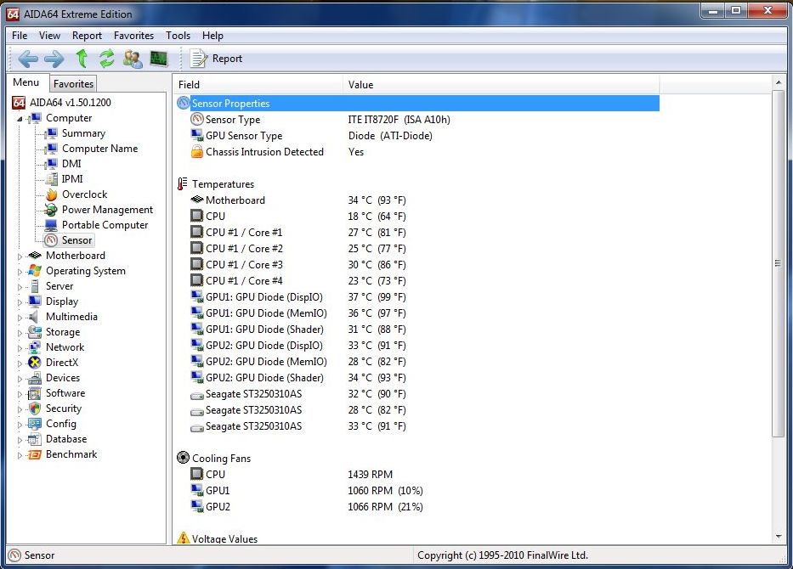Expand the Motherboard tree node
793x569 pixels.
coord(20,256)
